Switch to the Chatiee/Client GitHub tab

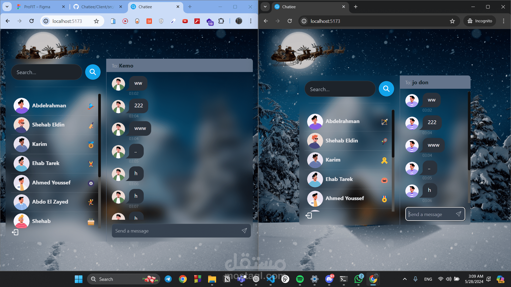pos(98,7)
